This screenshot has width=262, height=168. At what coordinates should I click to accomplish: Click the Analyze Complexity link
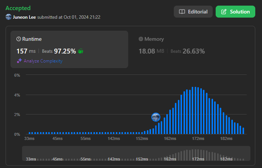43,61
